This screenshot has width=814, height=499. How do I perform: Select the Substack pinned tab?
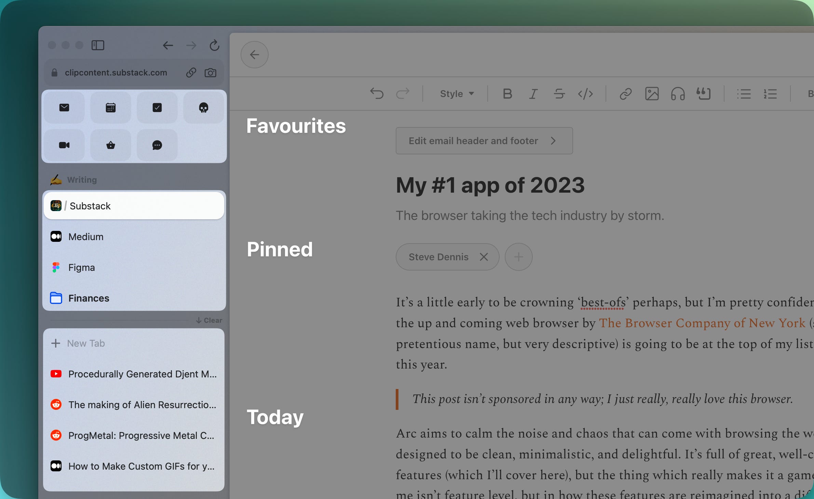(134, 206)
